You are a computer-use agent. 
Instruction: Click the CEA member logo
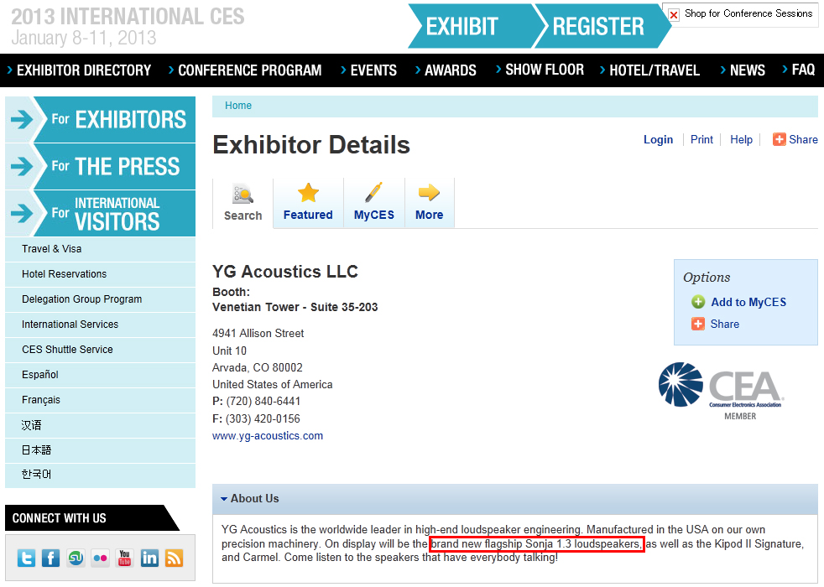[720, 391]
